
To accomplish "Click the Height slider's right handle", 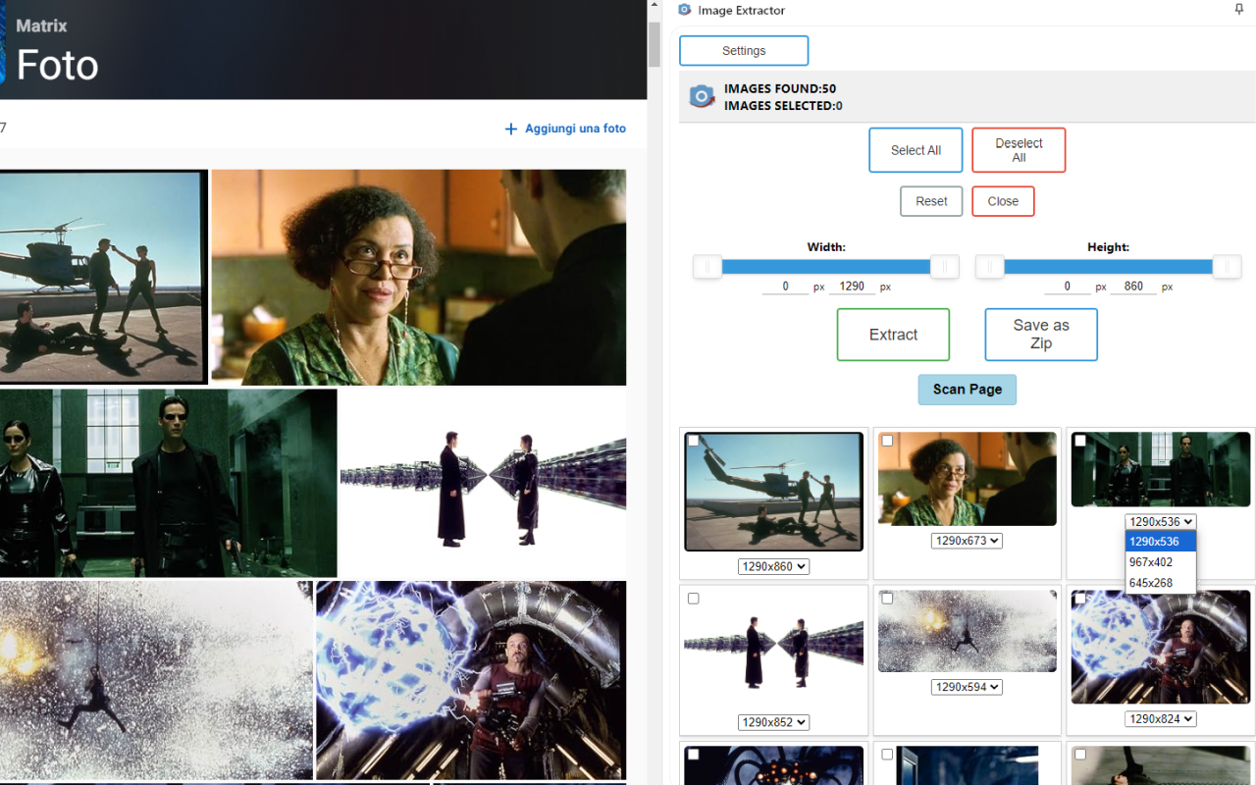I will coord(1228,267).
